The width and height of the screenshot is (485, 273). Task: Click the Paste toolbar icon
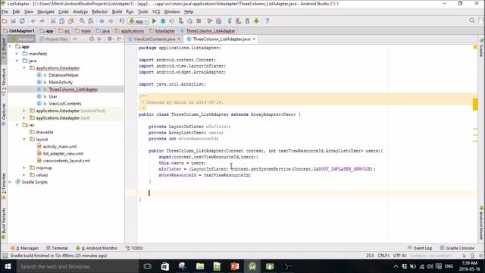coord(70,21)
